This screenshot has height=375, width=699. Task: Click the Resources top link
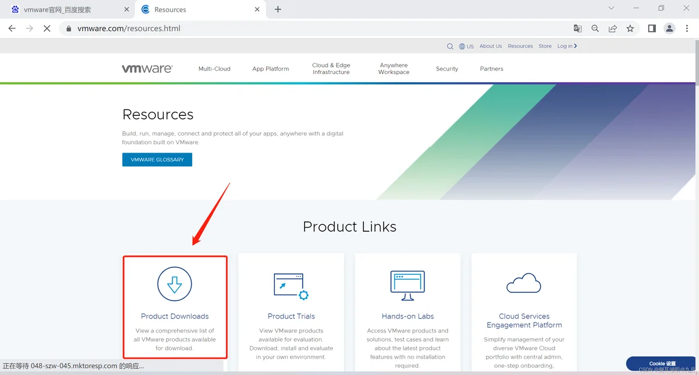pyautogui.click(x=520, y=46)
